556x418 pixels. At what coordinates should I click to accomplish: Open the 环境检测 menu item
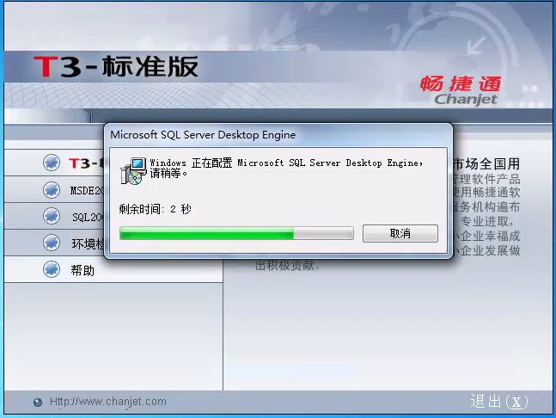[88, 243]
